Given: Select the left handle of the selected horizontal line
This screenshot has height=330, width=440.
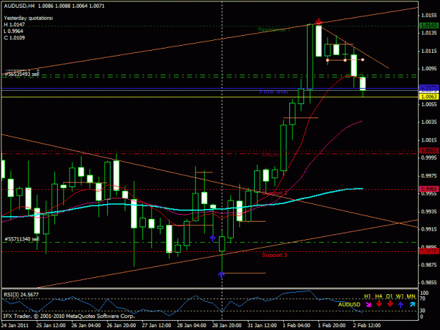Looking at the screenshot, I should tap(327, 61).
